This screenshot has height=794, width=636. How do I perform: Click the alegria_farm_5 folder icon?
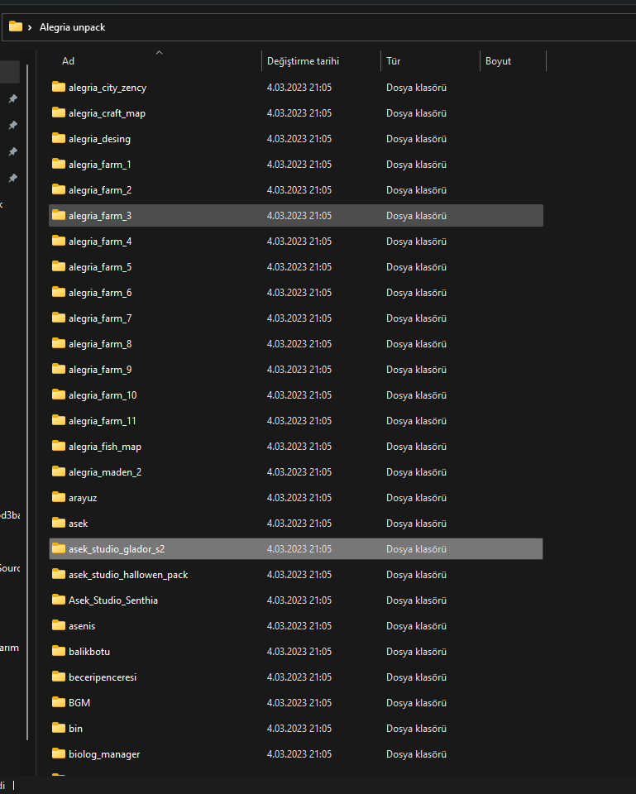59,266
